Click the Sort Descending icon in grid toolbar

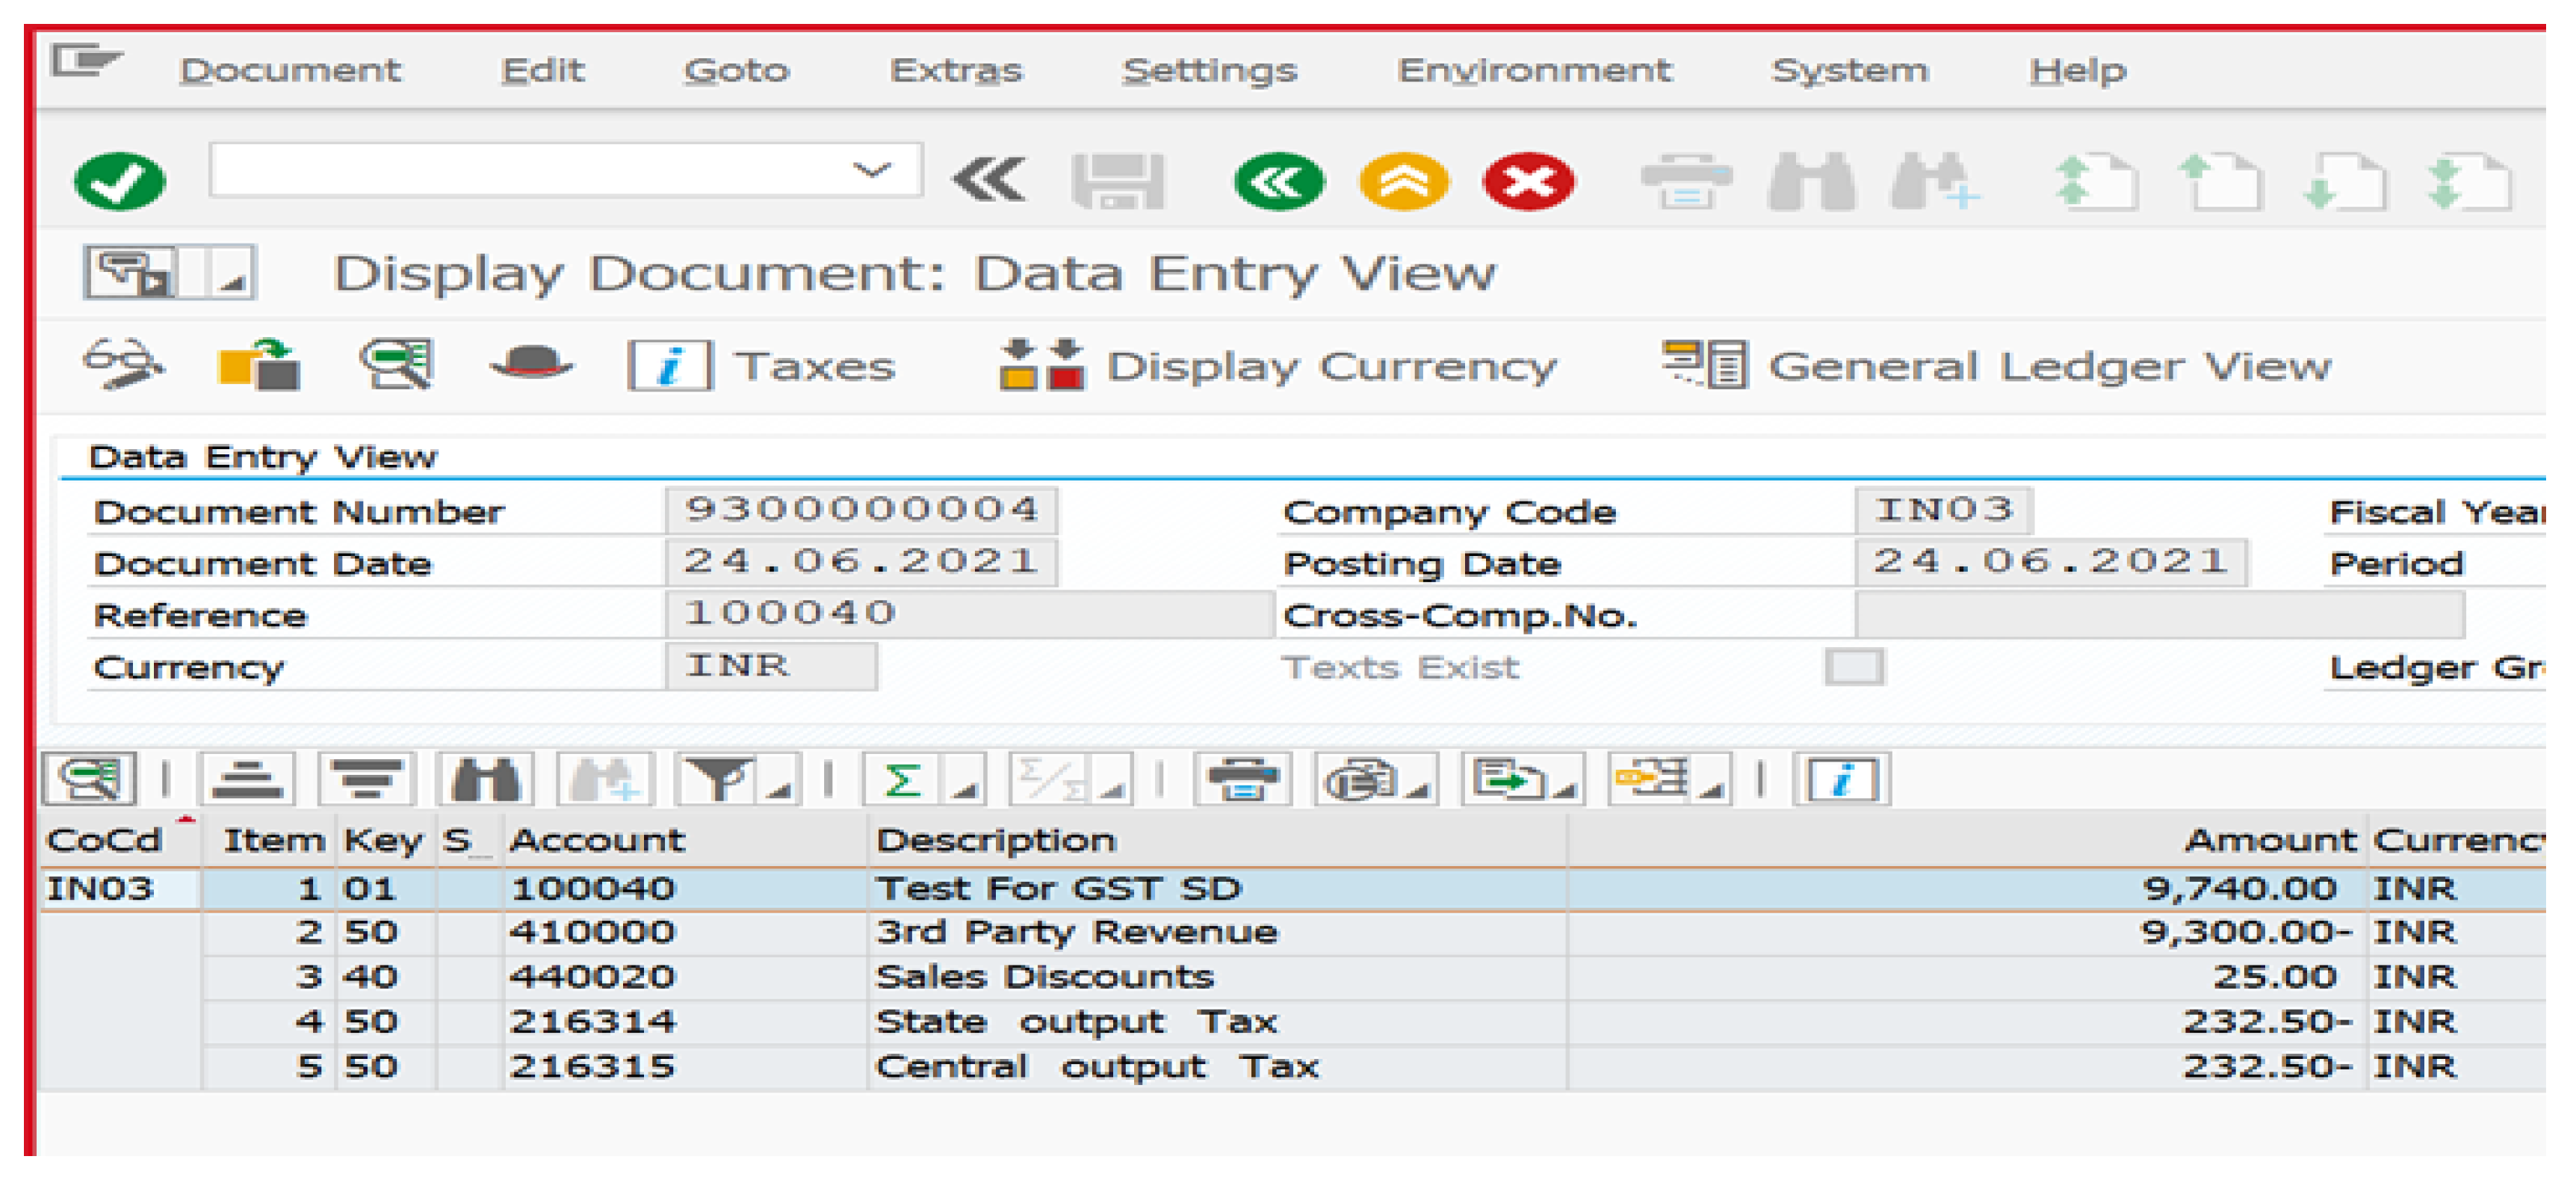(x=366, y=779)
